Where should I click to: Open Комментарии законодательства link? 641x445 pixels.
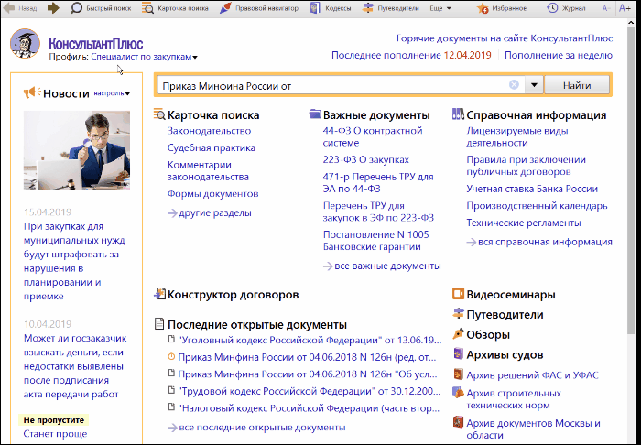coord(208,171)
